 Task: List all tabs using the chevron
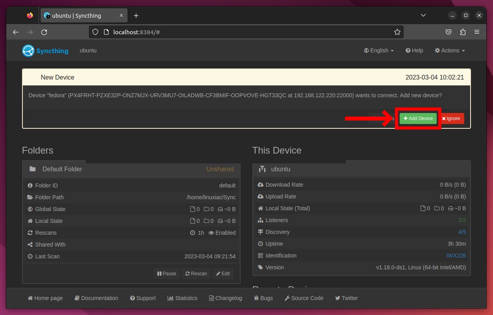pyautogui.click(x=423, y=15)
